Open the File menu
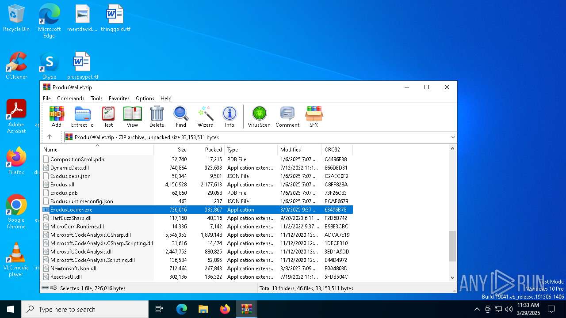This screenshot has height=318, width=566. (x=47, y=98)
